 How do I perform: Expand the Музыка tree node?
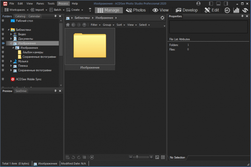pyautogui.click(x=11, y=61)
